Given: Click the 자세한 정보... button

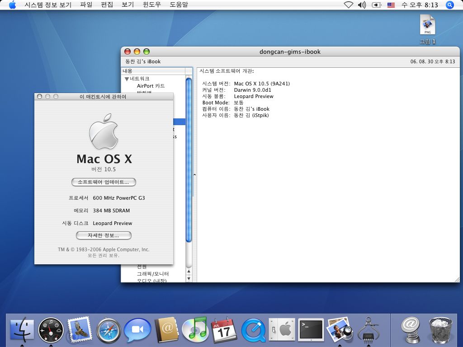Looking at the screenshot, I should [104, 235].
